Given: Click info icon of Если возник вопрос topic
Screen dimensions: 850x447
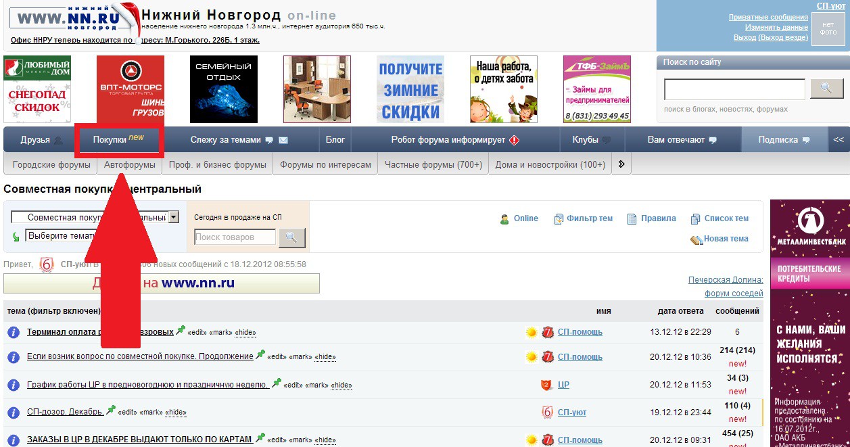Looking at the screenshot, I should click(13, 356).
